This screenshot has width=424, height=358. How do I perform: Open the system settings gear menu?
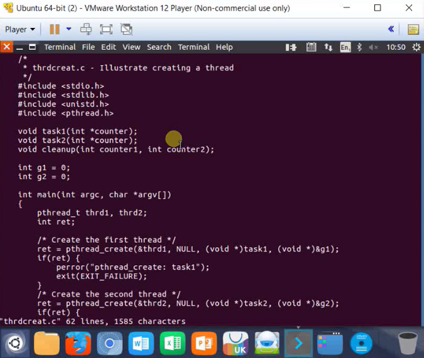pyautogui.click(x=416, y=47)
